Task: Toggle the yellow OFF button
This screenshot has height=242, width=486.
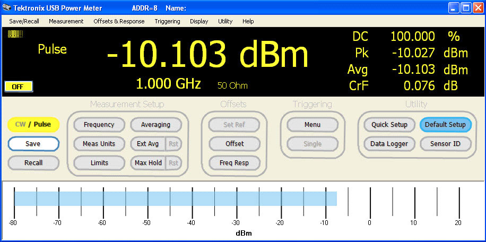Action: 19,87
